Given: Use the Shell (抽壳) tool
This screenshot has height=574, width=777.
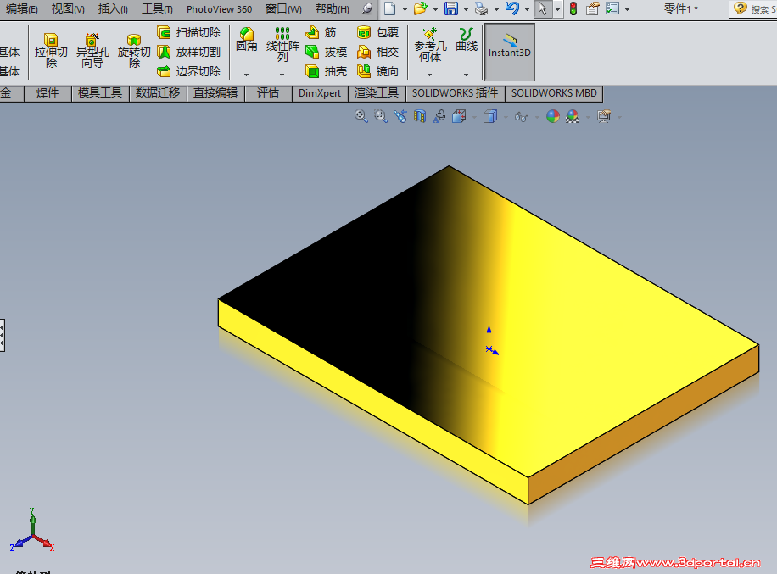Looking at the screenshot, I should click(326, 71).
